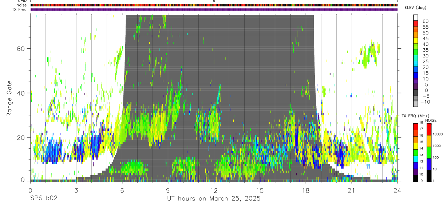Click TX FRQ legend value 18

pyautogui.click(x=420, y=123)
